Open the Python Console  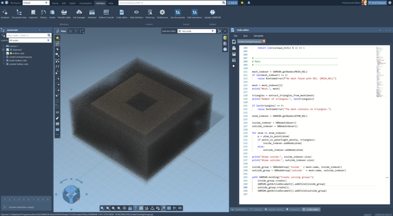coord(106,13)
